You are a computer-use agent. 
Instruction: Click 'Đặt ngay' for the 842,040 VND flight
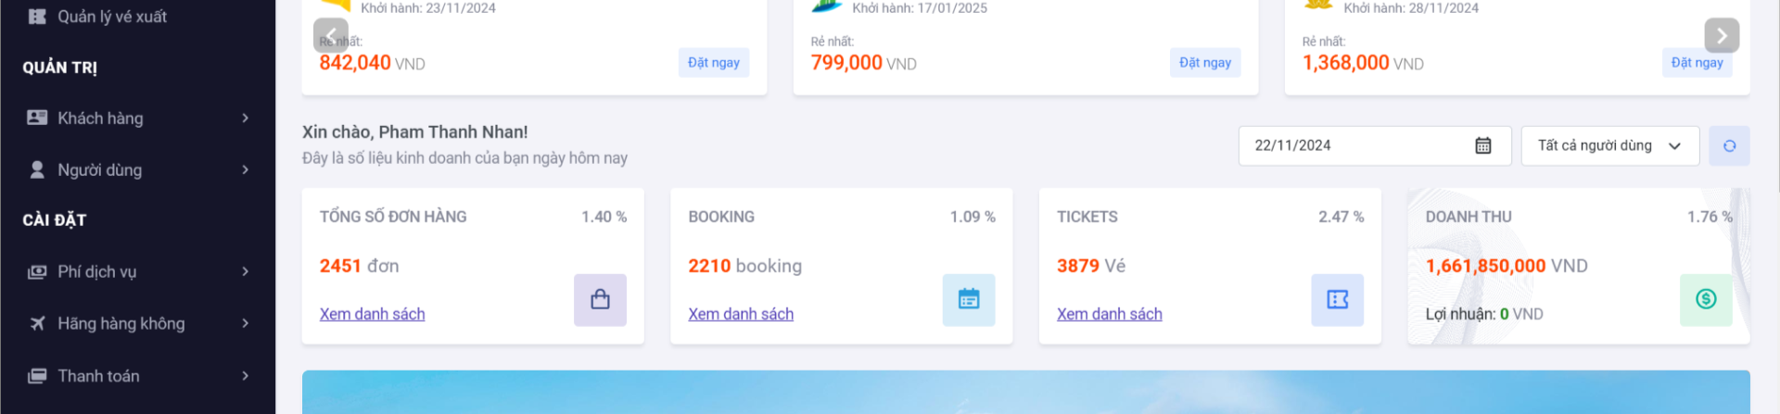point(714,63)
